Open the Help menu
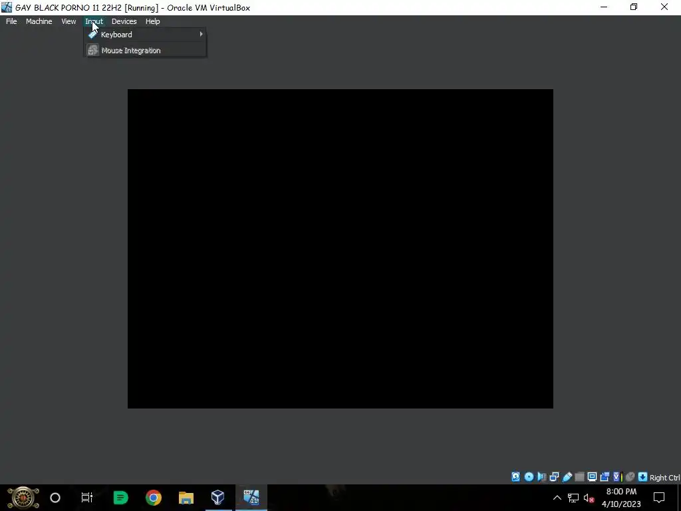 coord(152,21)
